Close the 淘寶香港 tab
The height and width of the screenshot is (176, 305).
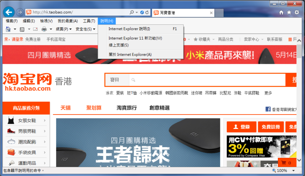pyautogui.click(x=211, y=13)
